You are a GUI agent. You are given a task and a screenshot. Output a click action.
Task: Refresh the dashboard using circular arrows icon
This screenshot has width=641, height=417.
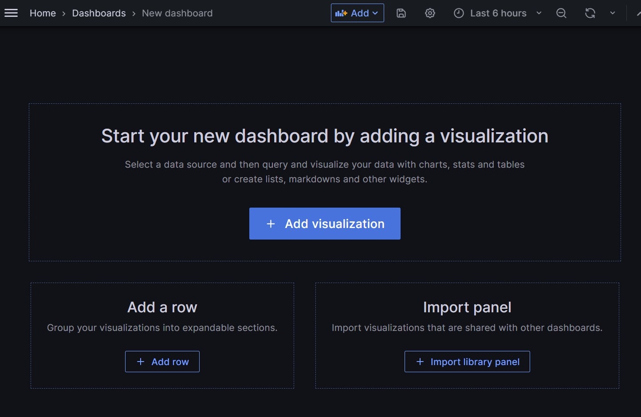click(x=590, y=13)
